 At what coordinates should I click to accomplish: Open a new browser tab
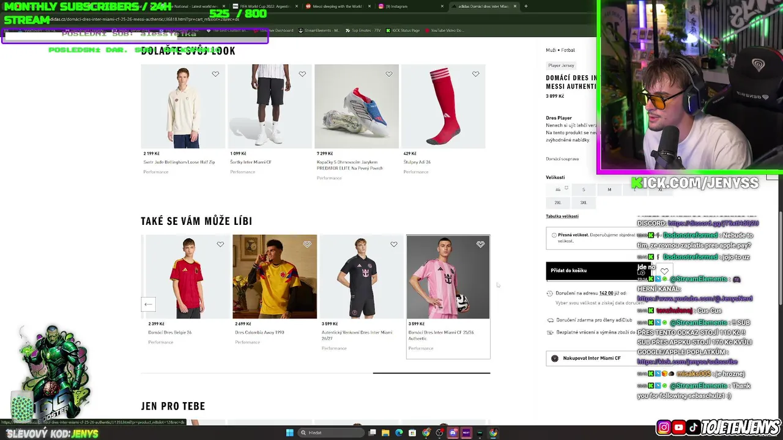tap(525, 6)
